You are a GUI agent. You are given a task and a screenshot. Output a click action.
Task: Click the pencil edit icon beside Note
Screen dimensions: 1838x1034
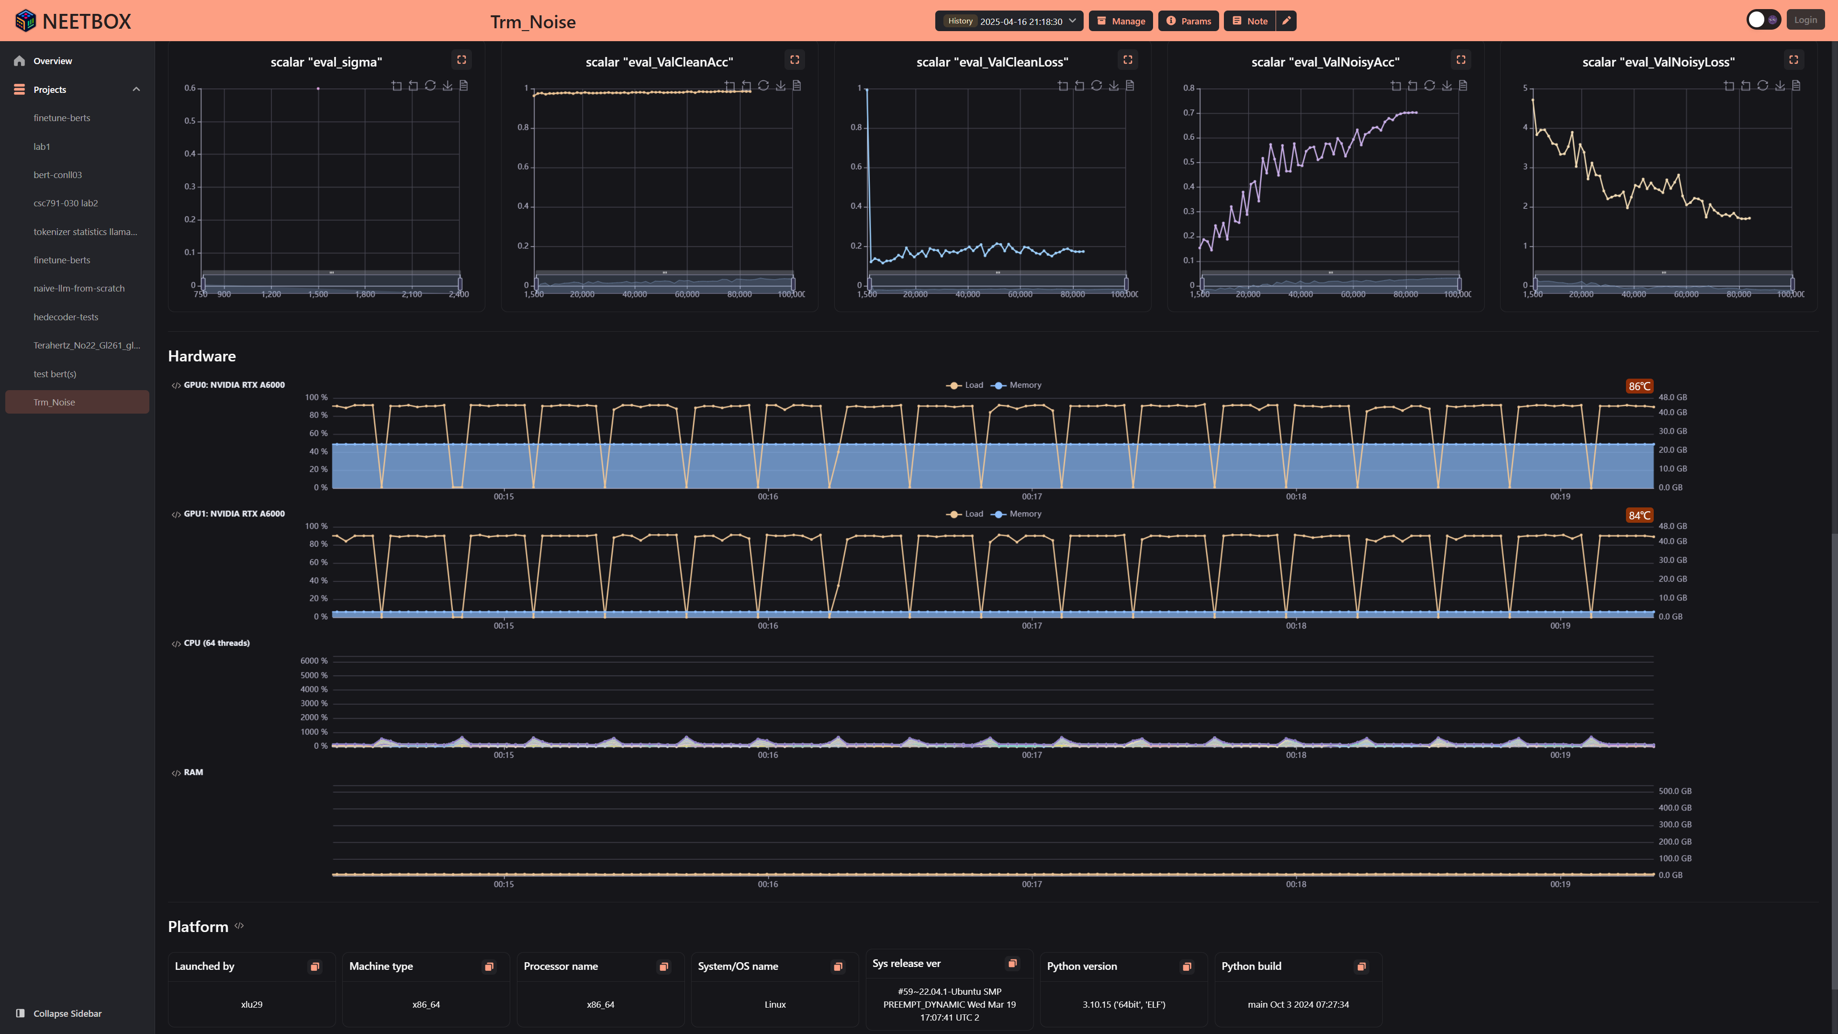(x=1287, y=21)
